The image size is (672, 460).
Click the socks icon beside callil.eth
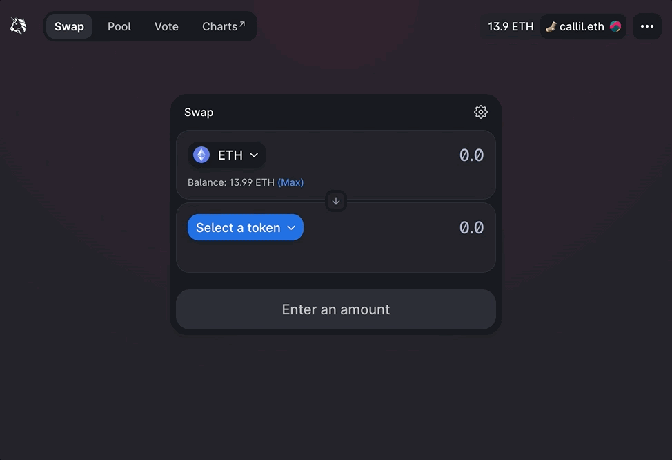click(x=551, y=26)
